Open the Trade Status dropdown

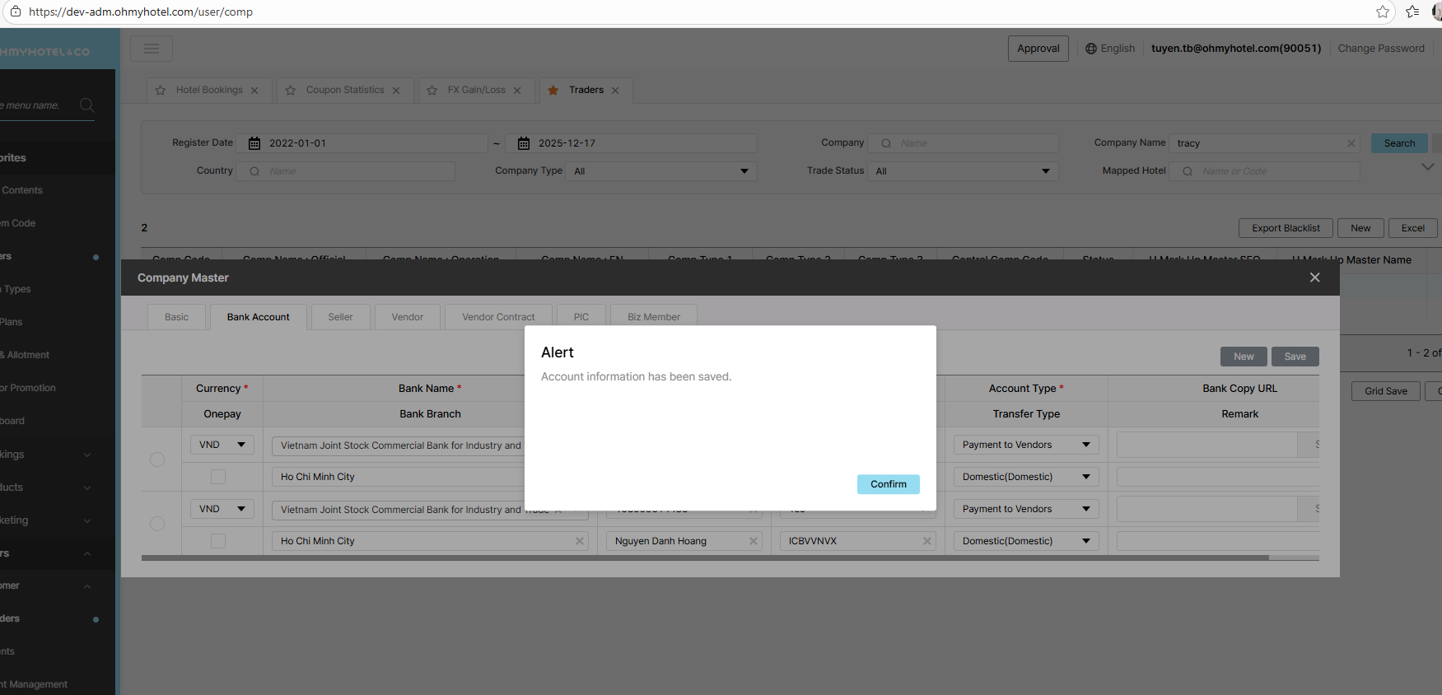(x=963, y=171)
